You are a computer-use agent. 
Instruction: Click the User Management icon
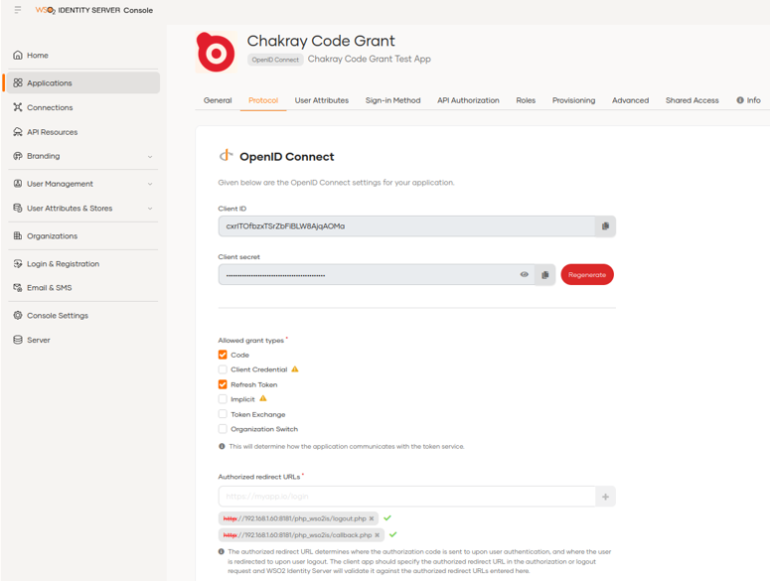pyautogui.click(x=18, y=184)
